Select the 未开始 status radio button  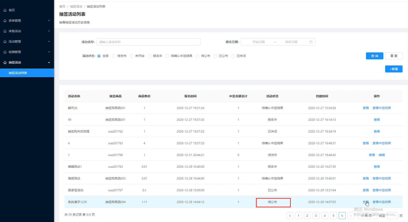[x=132, y=56]
